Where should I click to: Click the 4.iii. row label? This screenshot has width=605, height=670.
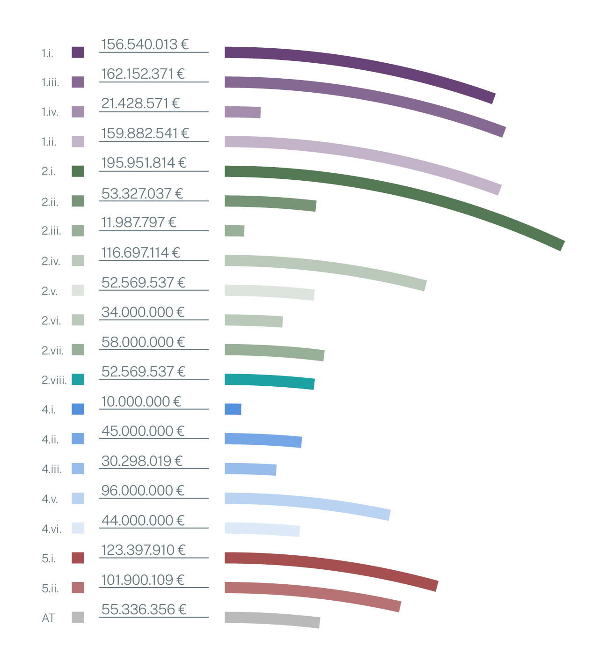pyautogui.click(x=51, y=469)
